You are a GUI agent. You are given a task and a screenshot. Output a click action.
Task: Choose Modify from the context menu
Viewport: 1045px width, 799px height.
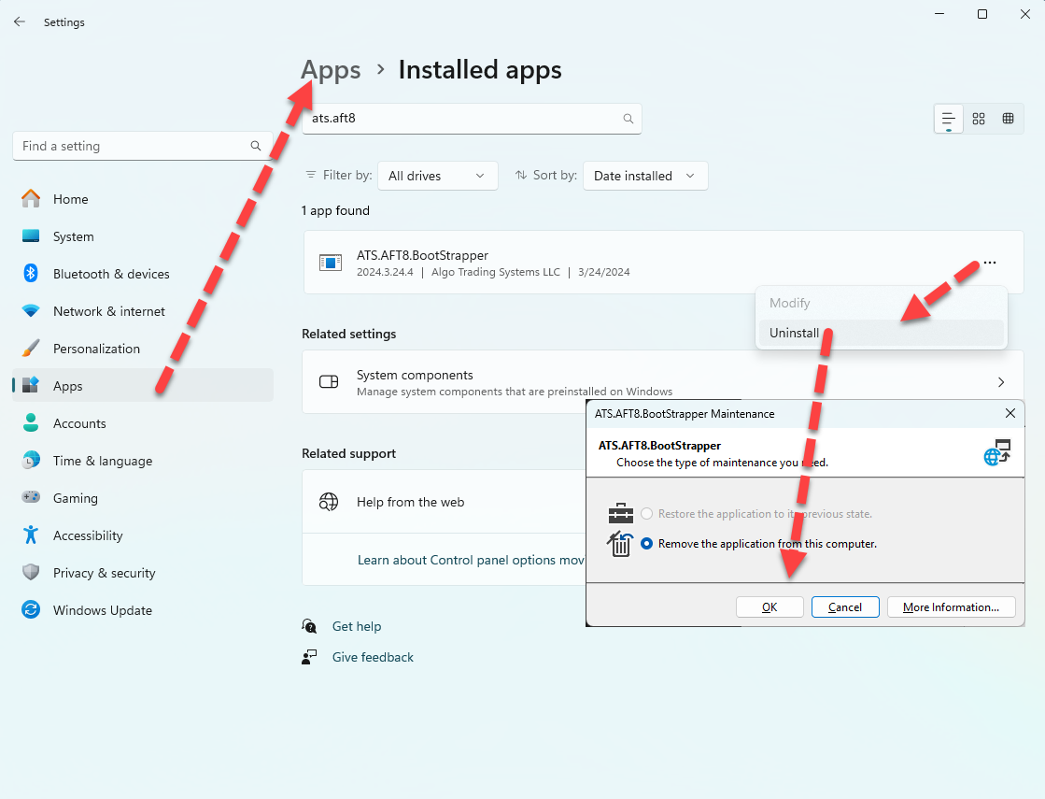(x=881, y=303)
